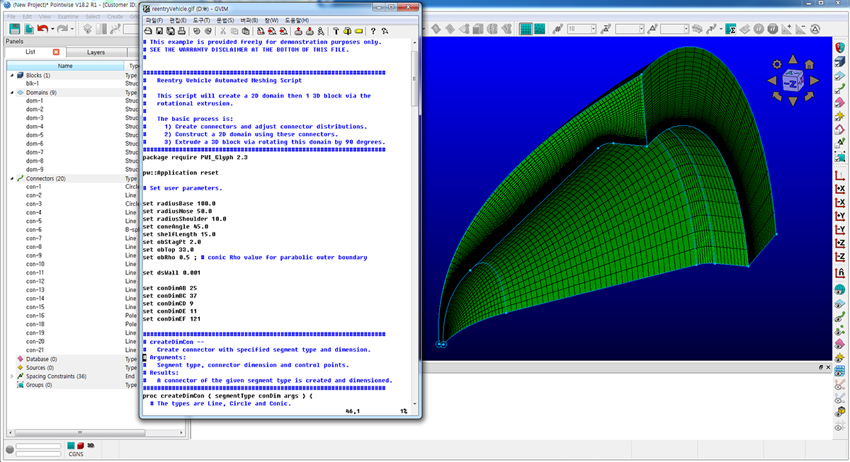Click the find next icon in GVIM
The height and width of the screenshot is (462, 850).
(x=271, y=31)
